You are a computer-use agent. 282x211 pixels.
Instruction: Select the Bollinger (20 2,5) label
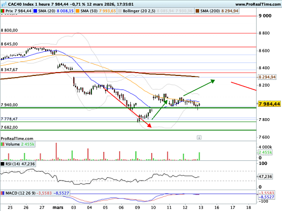tap(139, 11)
